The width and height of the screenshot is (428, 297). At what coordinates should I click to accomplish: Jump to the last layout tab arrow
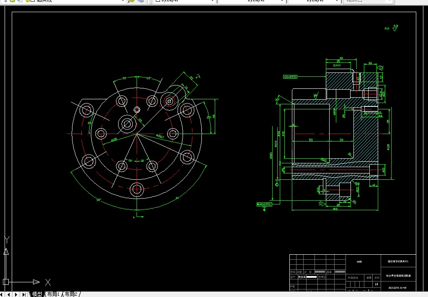coord(24,294)
